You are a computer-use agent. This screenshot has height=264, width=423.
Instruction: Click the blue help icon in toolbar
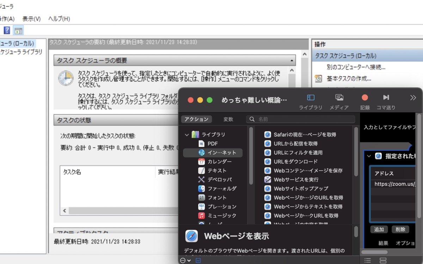pos(7,30)
